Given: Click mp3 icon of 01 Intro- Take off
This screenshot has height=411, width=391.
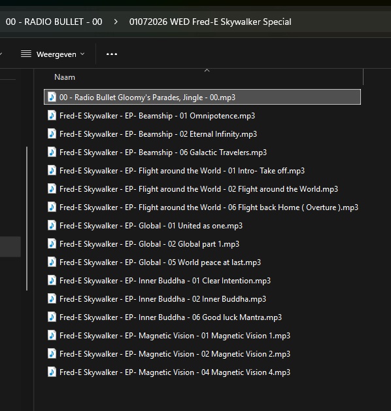Looking at the screenshot, I should coord(52,170).
